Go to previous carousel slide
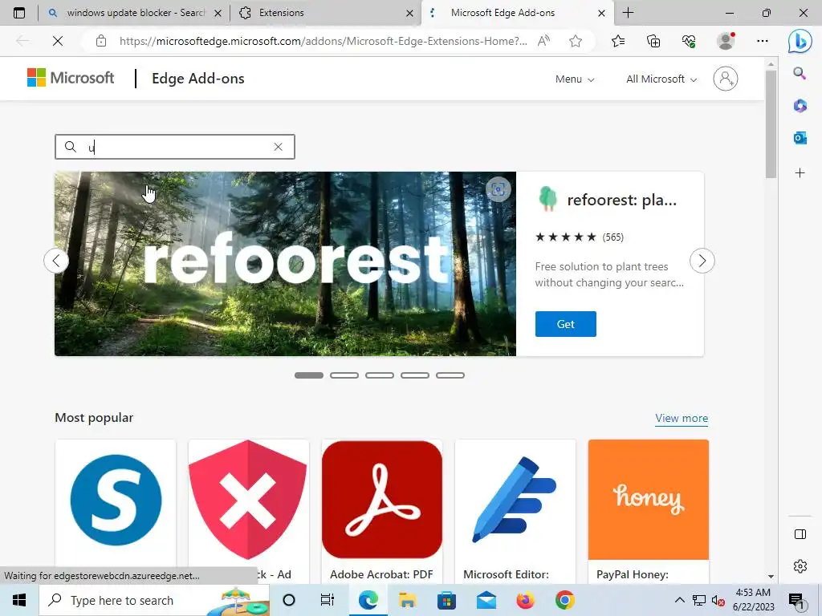The width and height of the screenshot is (822, 616). (x=56, y=261)
